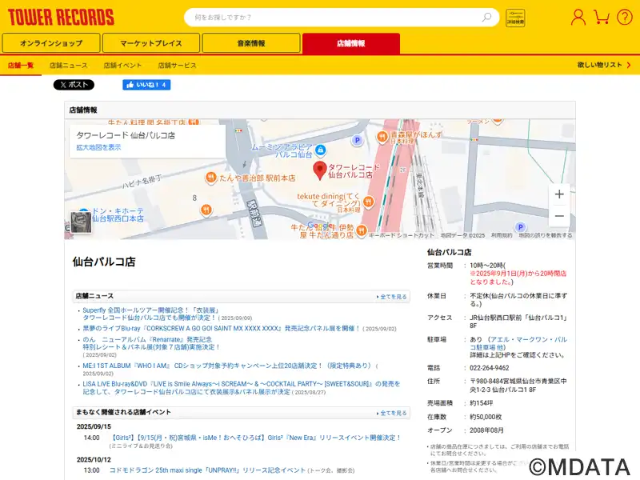Screen dimensions: 640x480
Task: Open the 音楽情報 tab
Action: [x=251, y=43]
